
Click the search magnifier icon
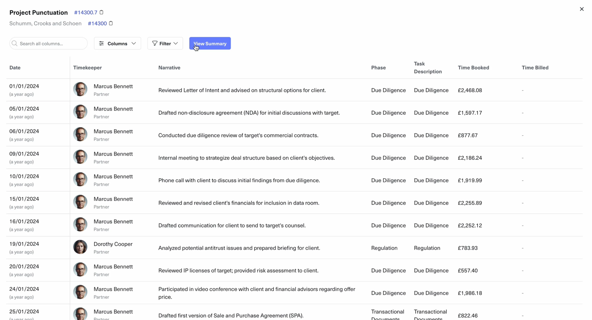click(15, 43)
